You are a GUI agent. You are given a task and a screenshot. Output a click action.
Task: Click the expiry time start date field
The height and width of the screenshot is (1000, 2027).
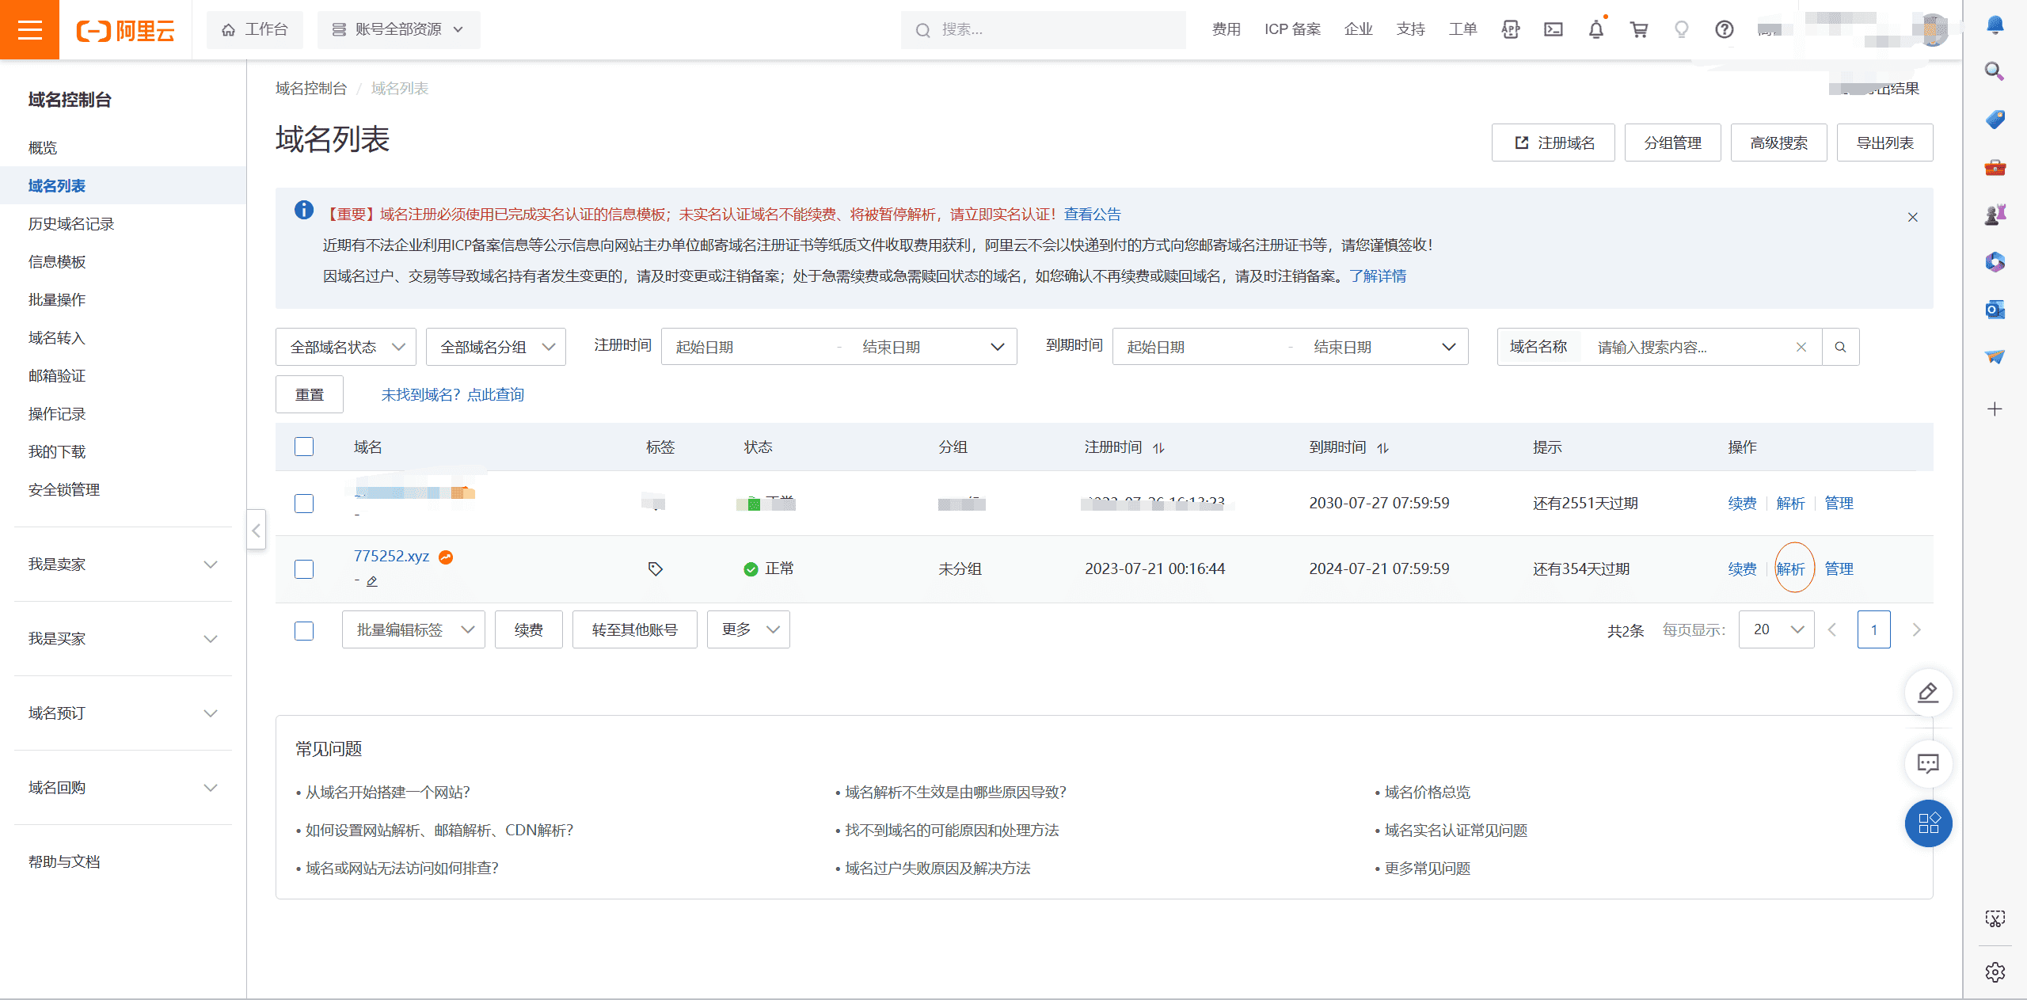(1200, 347)
